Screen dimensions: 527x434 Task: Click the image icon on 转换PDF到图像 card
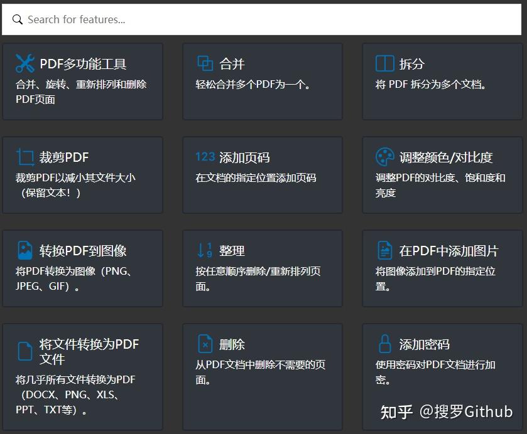pyautogui.click(x=24, y=250)
